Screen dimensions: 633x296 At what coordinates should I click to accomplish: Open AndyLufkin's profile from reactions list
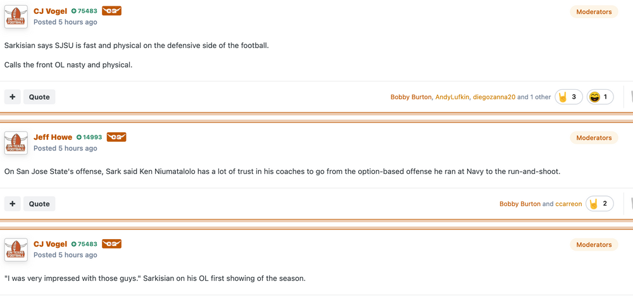[452, 97]
